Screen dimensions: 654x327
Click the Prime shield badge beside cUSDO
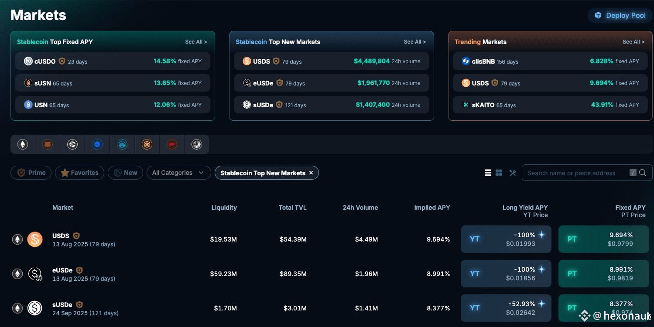point(62,61)
